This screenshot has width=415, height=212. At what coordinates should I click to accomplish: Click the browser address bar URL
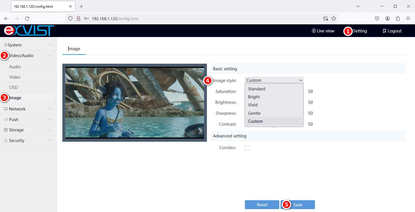pos(115,19)
